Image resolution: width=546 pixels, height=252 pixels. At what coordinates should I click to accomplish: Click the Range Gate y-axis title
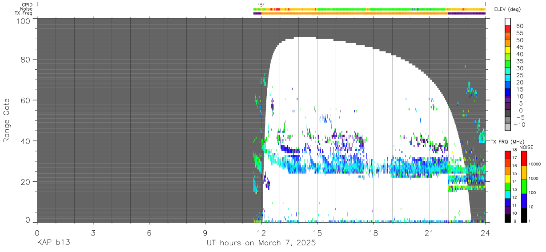[x=7, y=120]
